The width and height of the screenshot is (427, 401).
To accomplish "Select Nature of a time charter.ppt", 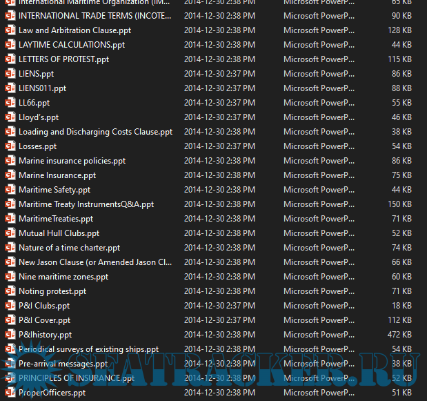I will (69, 248).
